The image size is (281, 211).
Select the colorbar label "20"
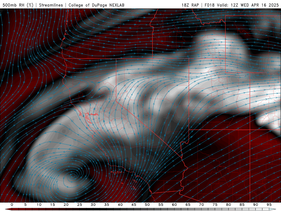[x=66, y=205]
